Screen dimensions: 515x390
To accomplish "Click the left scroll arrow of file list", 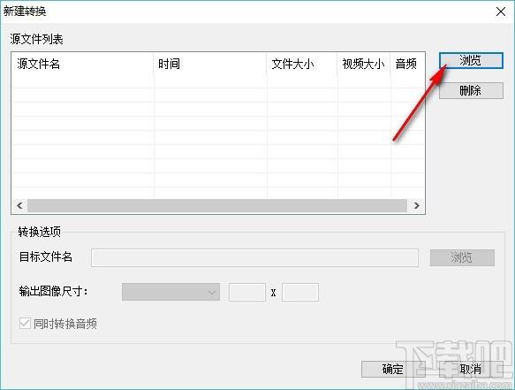I will coord(19,205).
